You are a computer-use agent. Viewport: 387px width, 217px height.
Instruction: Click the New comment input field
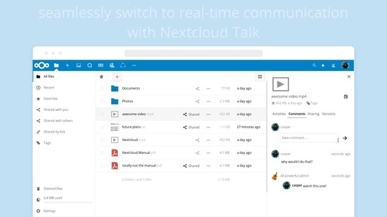click(x=310, y=138)
